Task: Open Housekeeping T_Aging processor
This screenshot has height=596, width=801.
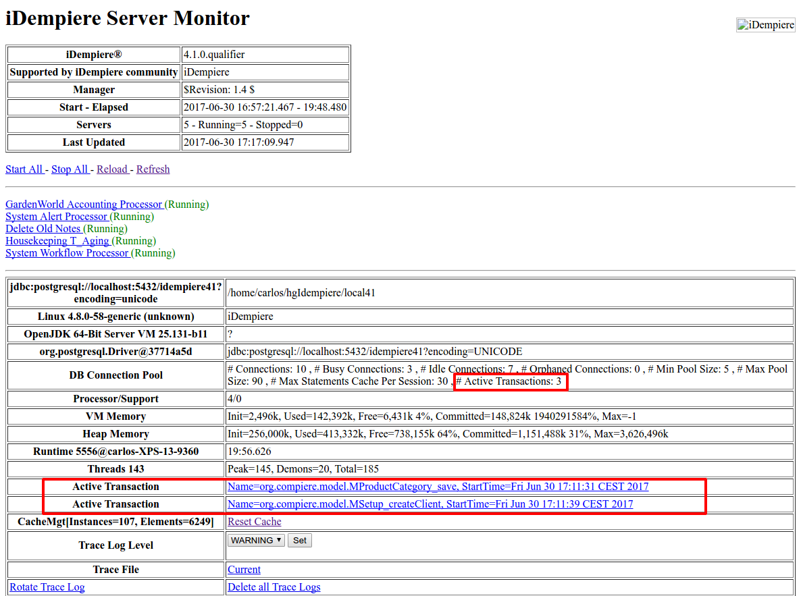Action: click(x=57, y=241)
